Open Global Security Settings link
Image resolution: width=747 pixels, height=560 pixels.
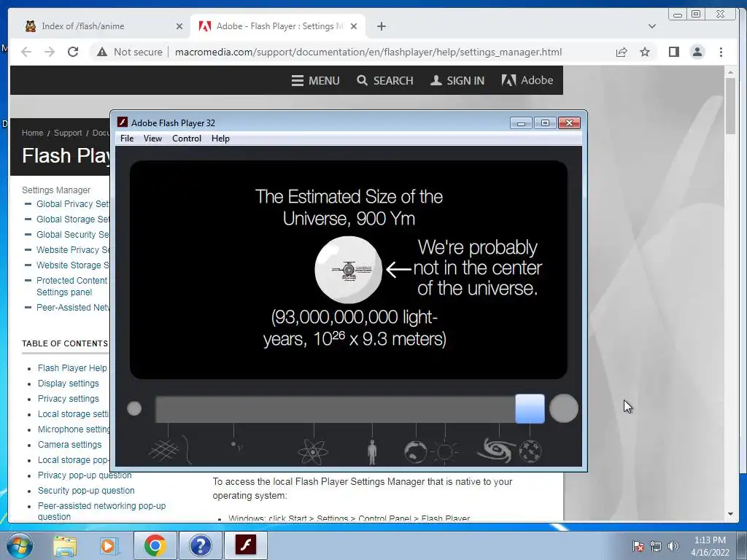(x=73, y=234)
